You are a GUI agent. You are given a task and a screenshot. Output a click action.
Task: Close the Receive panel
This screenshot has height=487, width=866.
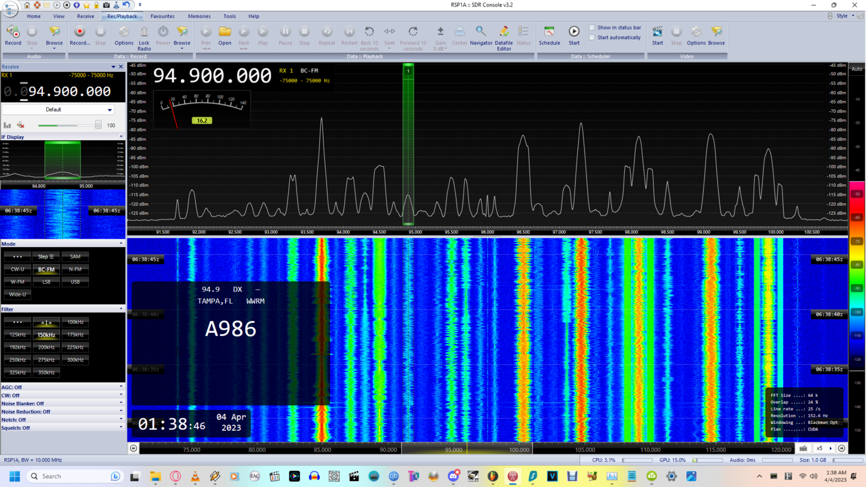120,67
